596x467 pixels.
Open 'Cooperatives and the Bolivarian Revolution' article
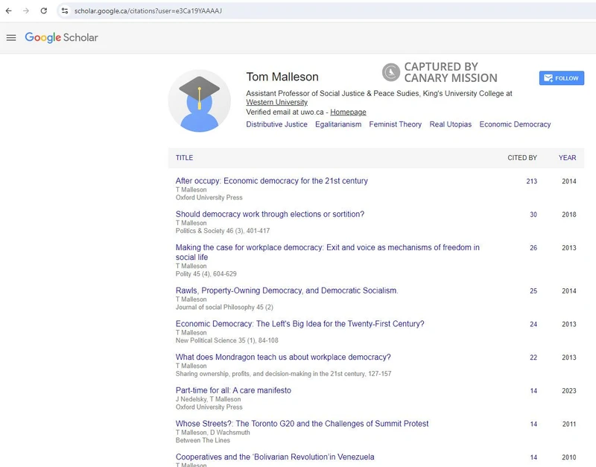[275, 457]
